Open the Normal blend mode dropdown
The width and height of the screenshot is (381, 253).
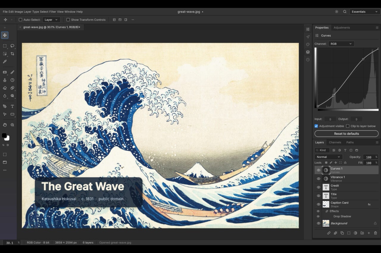[329, 157]
